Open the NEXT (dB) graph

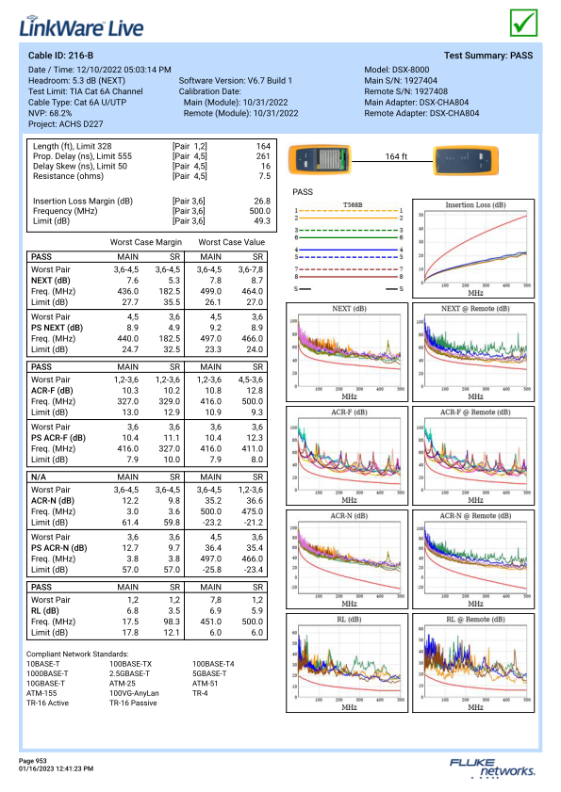pos(347,352)
